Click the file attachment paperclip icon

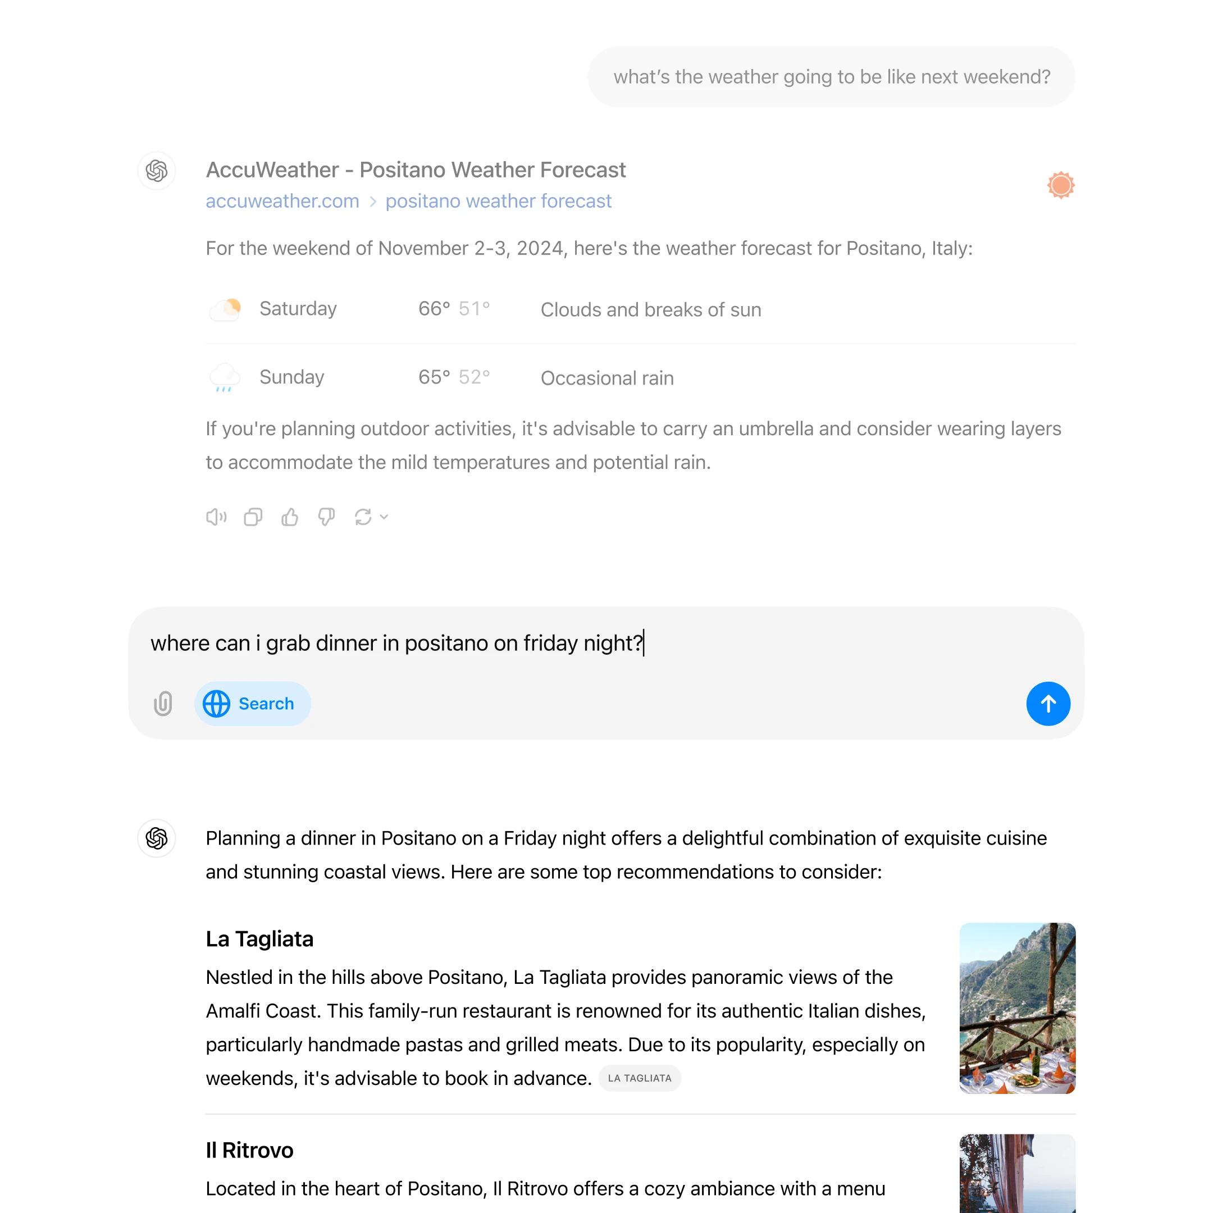point(166,703)
